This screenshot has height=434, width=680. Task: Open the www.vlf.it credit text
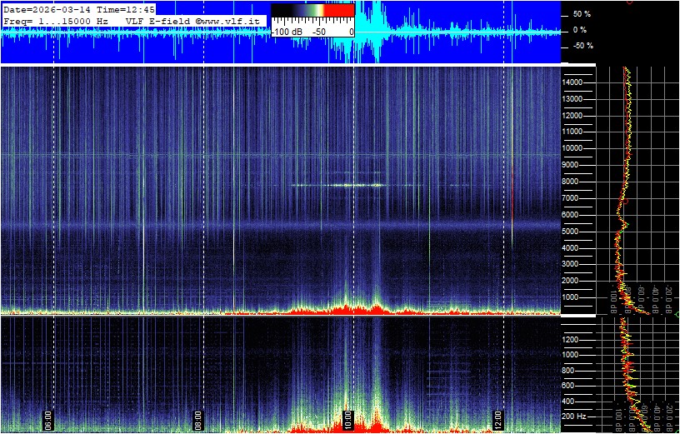point(230,20)
